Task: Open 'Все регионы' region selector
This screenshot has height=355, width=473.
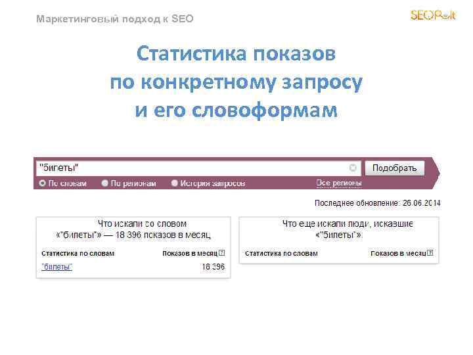Action: 339,183
